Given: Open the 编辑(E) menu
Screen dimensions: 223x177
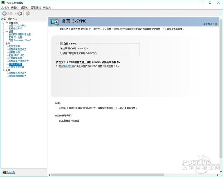Looking at the screenshot, I should (x=14, y=7).
